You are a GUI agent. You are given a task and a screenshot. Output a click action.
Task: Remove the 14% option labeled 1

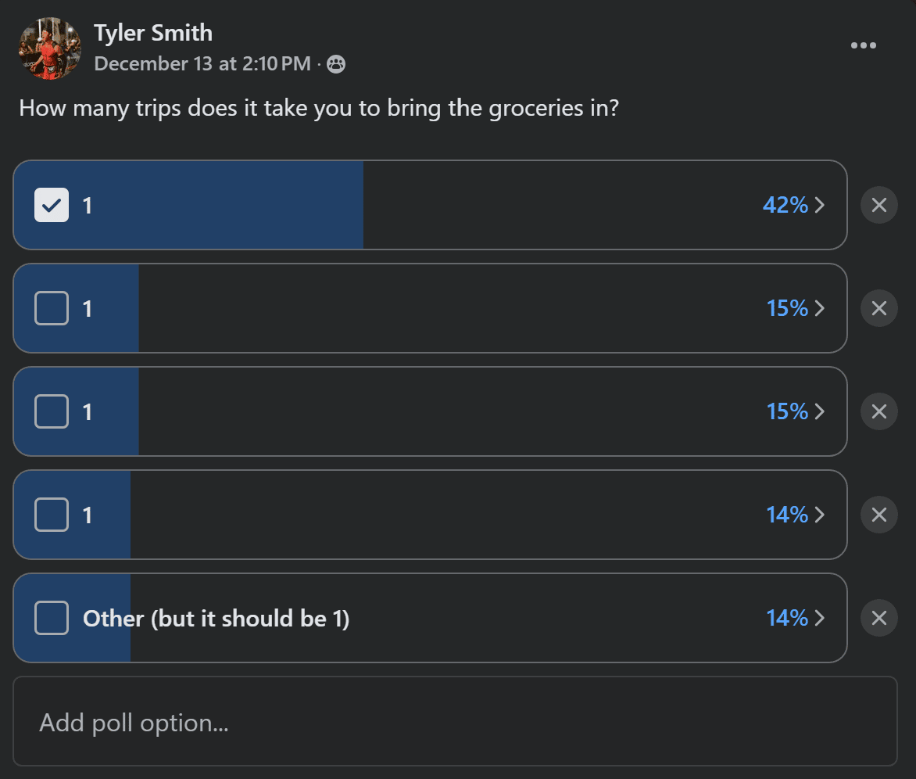point(878,515)
